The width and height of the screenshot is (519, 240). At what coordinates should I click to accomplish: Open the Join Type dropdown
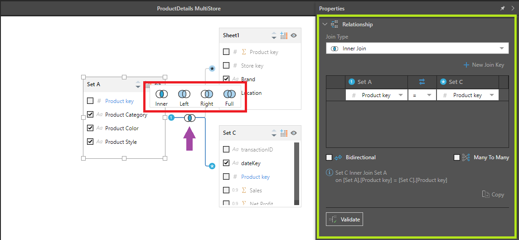click(417, 49)
